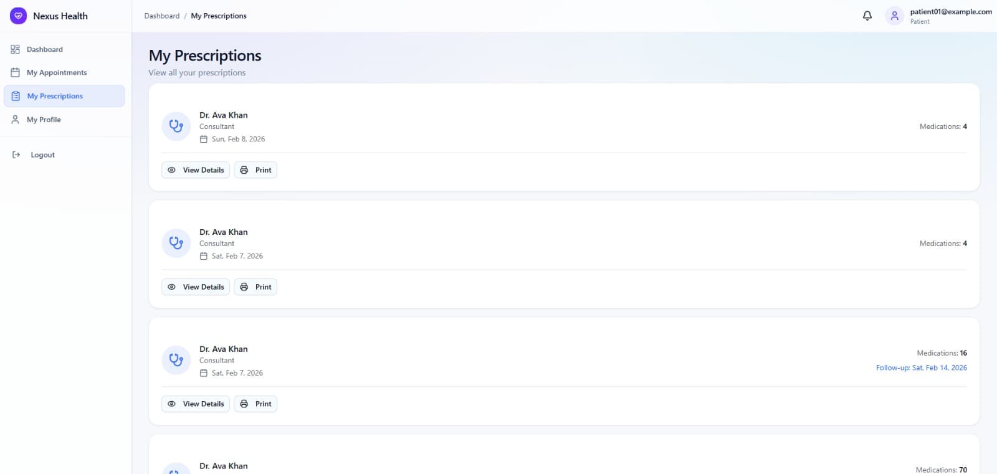Click stethoscope icon on Feb 8 prescription
The image size is (997, 474).
coord(176,126)
